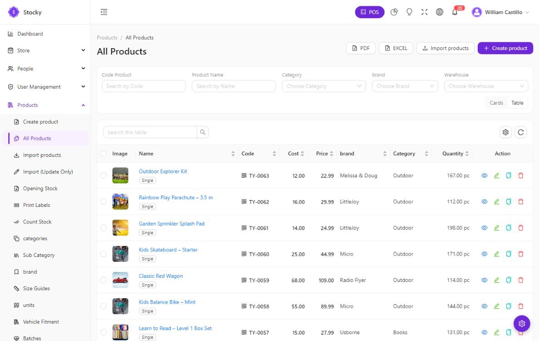Edit Classic Red Wagon product
Image resolution: width=545 pixels, height=341 pixels.
(x=496, y=280)
